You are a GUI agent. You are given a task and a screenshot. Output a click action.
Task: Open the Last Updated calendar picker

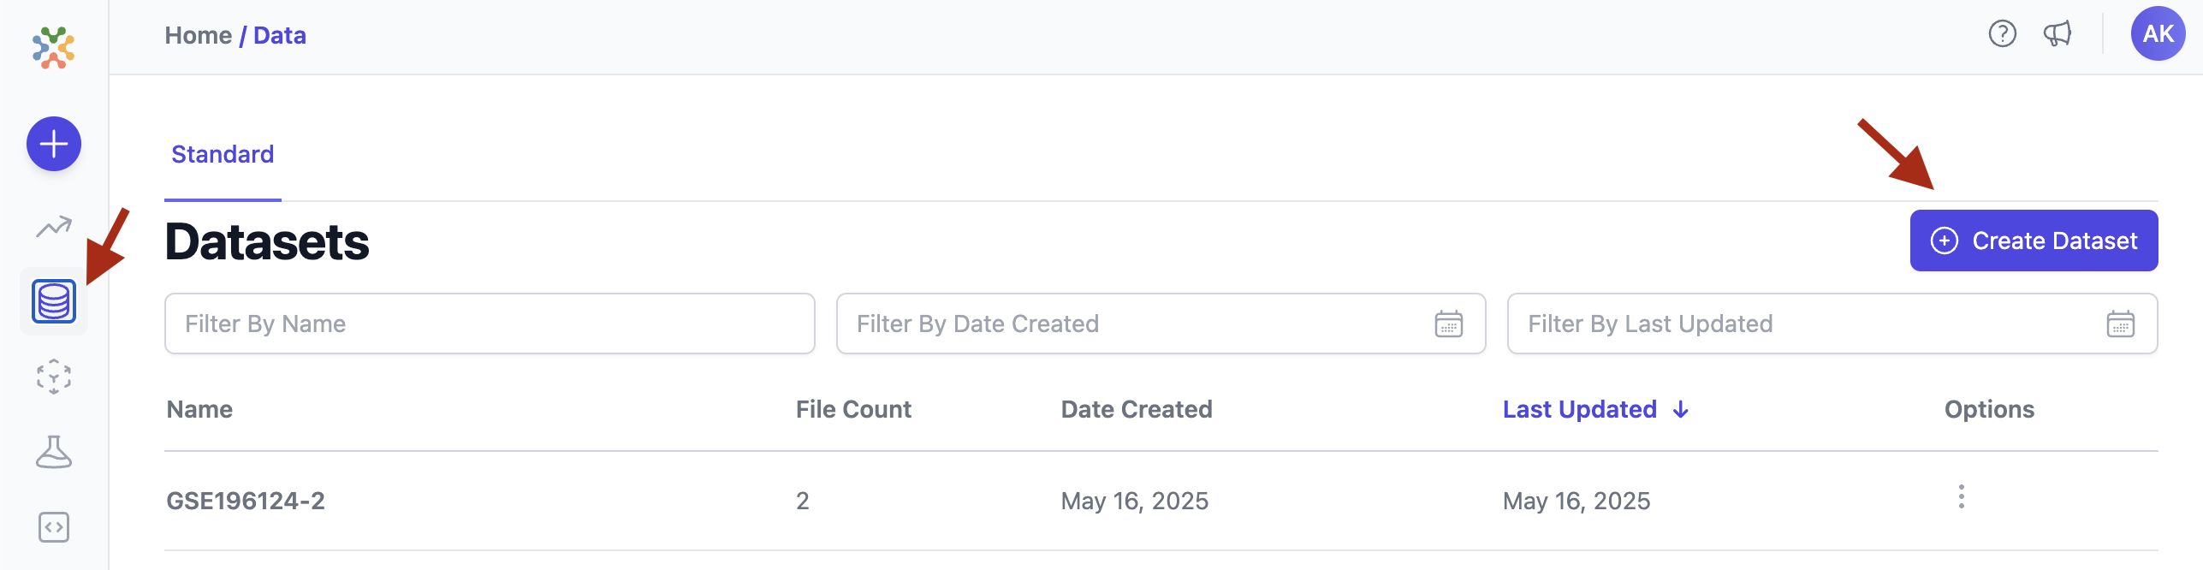[x=2120, y=324]
